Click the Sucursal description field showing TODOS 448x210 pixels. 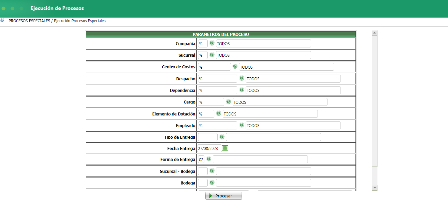(x=264, y=55)
